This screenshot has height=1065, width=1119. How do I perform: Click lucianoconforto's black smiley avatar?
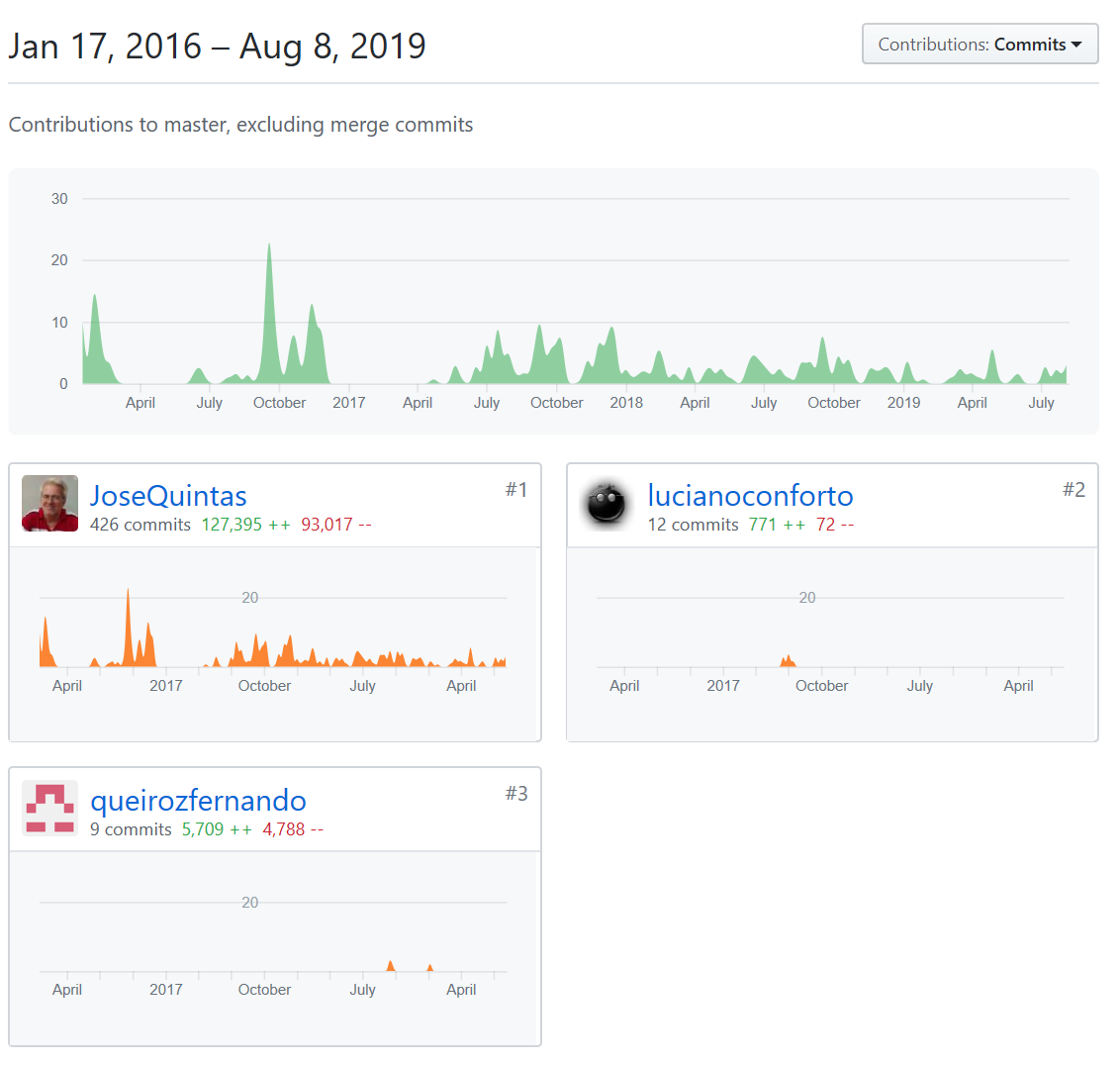click(606, 504)
